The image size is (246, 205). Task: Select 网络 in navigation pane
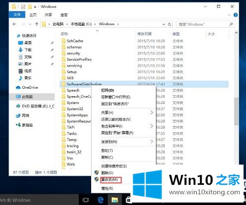pos(26,116)
